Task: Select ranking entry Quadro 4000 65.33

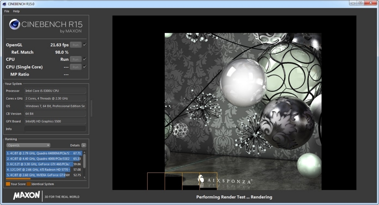Action: point(44,159)
